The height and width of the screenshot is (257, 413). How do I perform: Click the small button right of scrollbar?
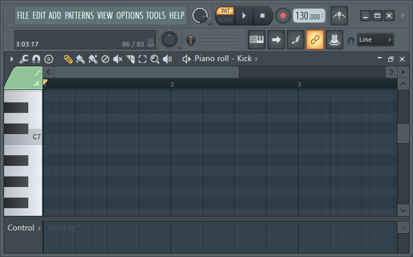(403, 72)
